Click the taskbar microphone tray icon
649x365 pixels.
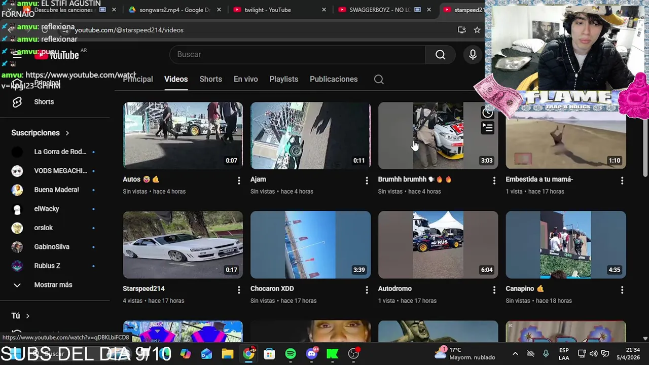pos(546,353)
